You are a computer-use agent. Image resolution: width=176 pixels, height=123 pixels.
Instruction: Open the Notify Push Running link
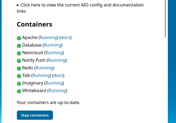pyautogui.click(x=57, y=60)
